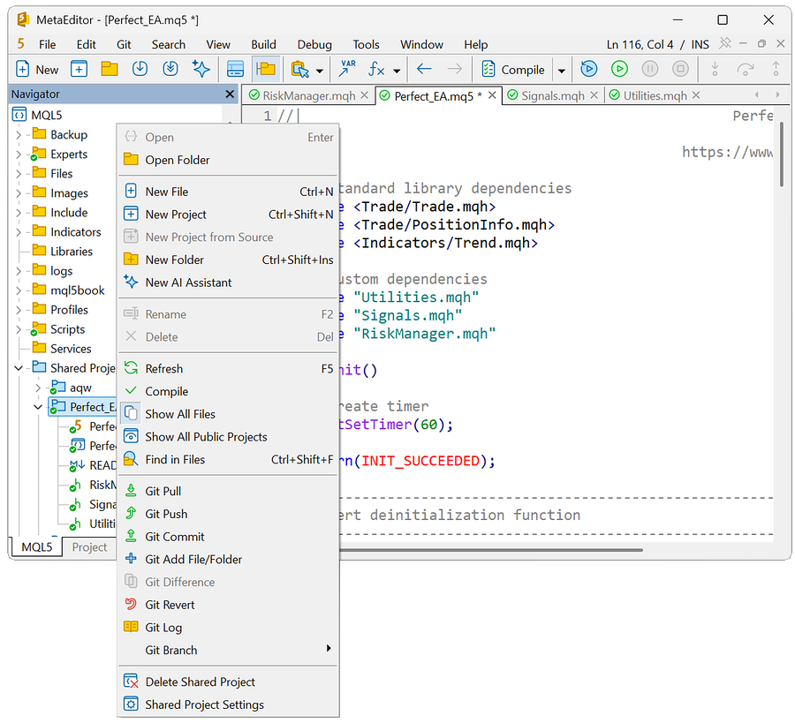The width and height of the screenshot is (795, 723).
Task: Click the New file toolbar button
Action: pos(37,70)
